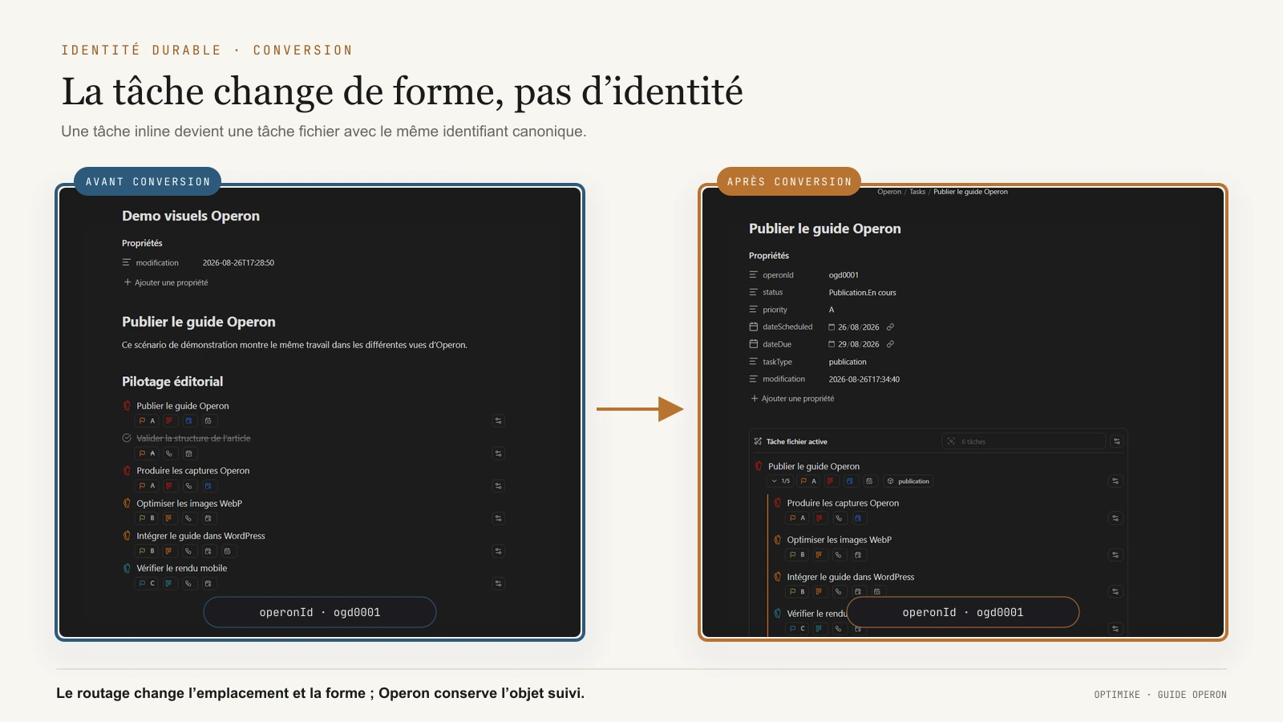Viewport: 1283px width, 722px height.
Task: Open row options for Publier le guide in before panel
Action: (498, 420)
